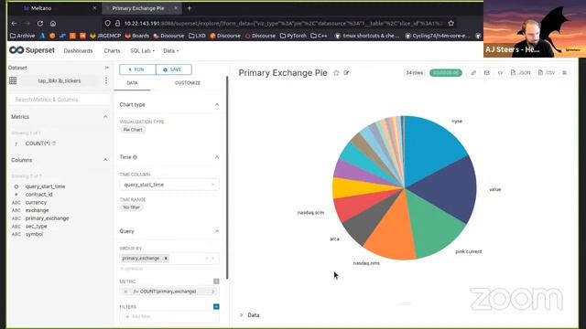Open the Time Column dropdown
The image size is (586, 329).
168,185
